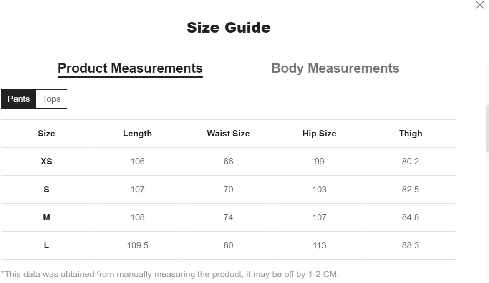The height and width of the screenshot is (283, 489).
Task: Click the 113 hip size cell
Action: click(319, 245)
